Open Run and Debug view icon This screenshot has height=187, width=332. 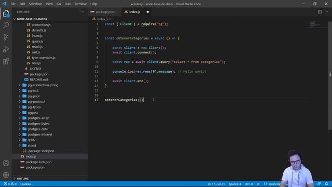pyautogui.click(x=6, y=49)
